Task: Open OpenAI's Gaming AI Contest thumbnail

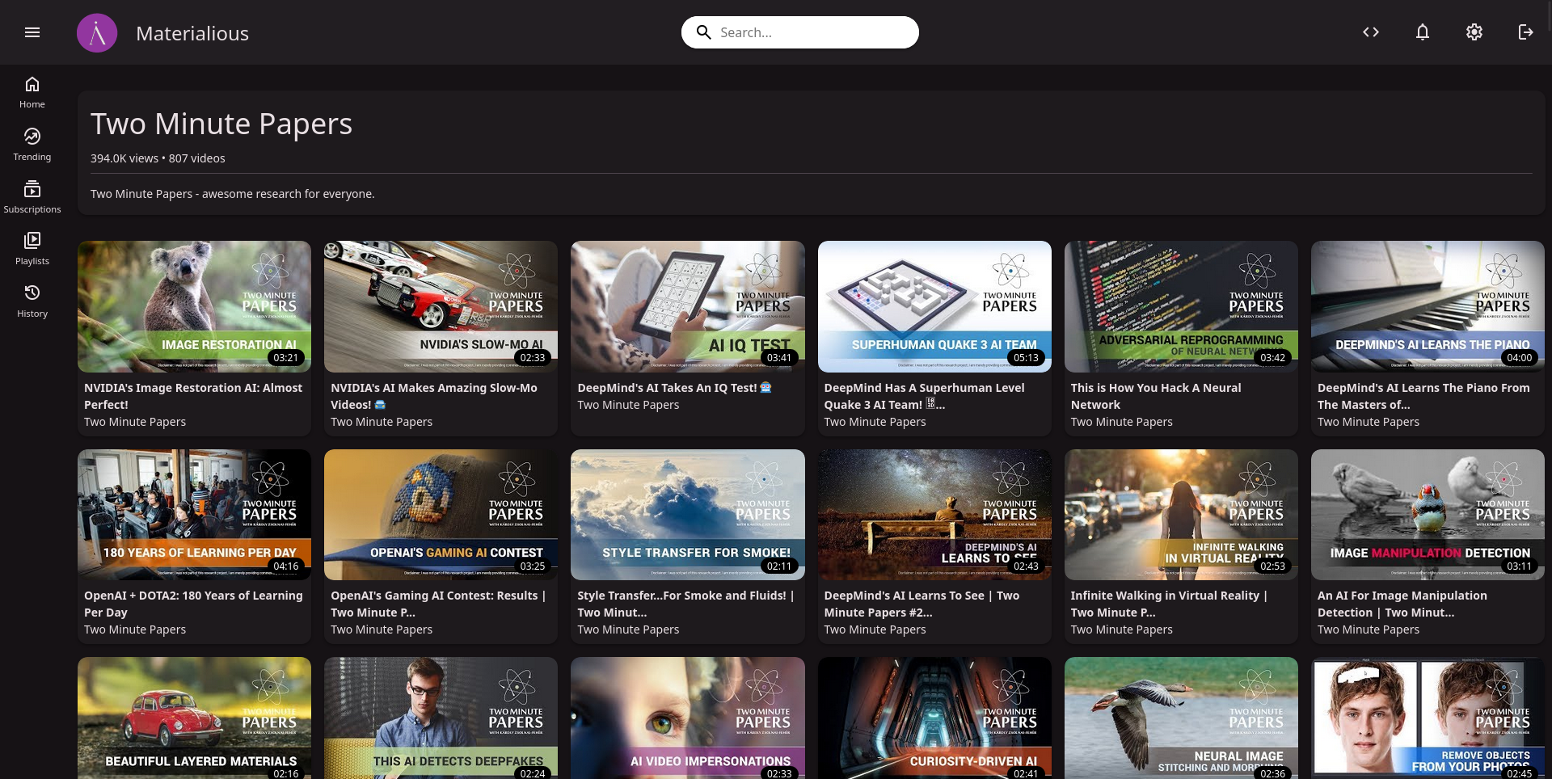Action: [x=441, y=515]
